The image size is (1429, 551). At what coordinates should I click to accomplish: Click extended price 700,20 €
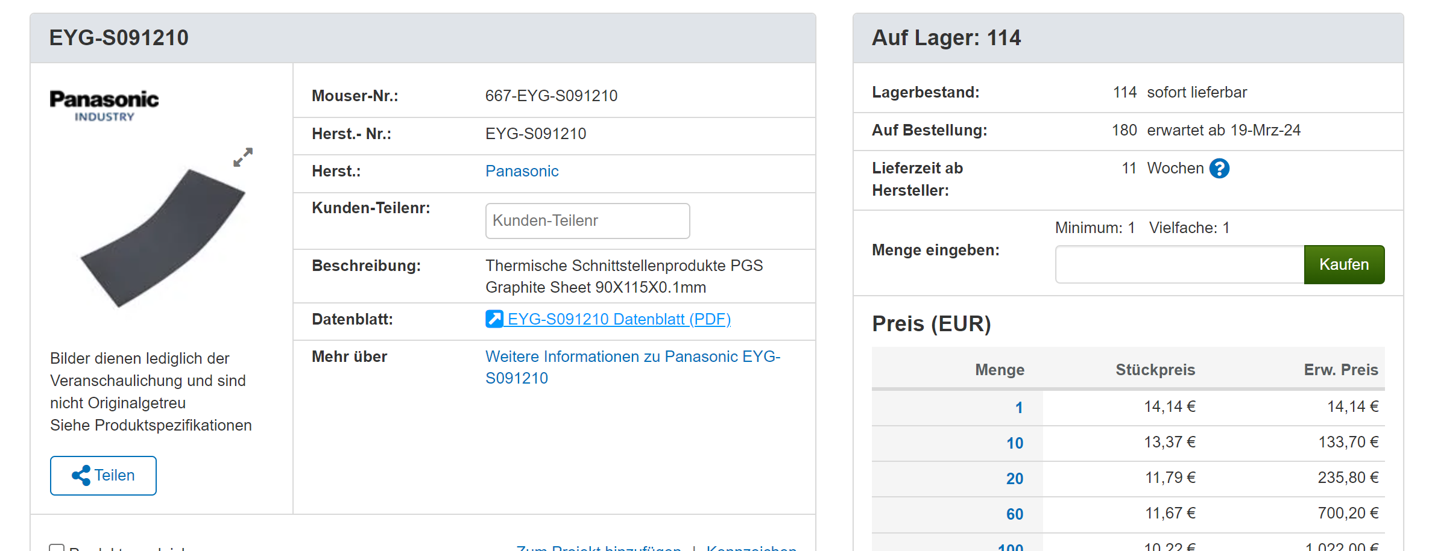click(x=1348, y=513)
